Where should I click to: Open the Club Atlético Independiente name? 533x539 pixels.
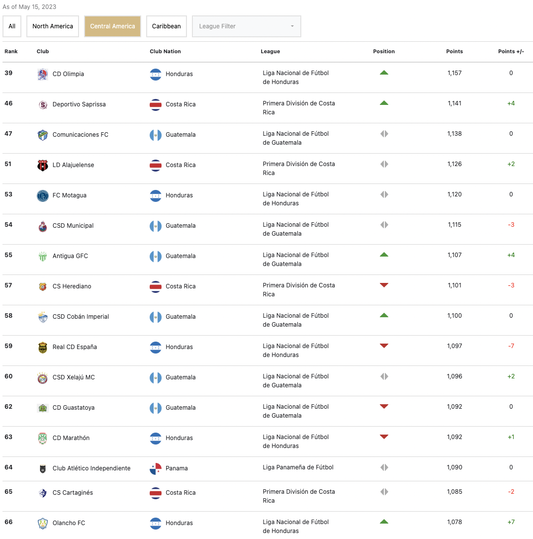tap(91, 468)
